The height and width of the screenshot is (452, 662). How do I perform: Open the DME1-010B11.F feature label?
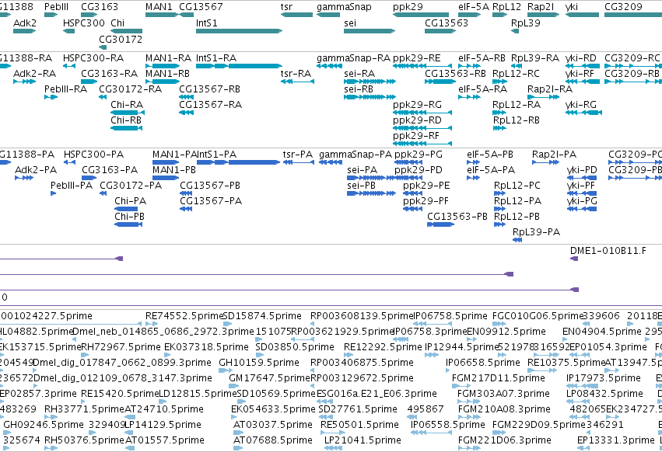coord(608,250)
